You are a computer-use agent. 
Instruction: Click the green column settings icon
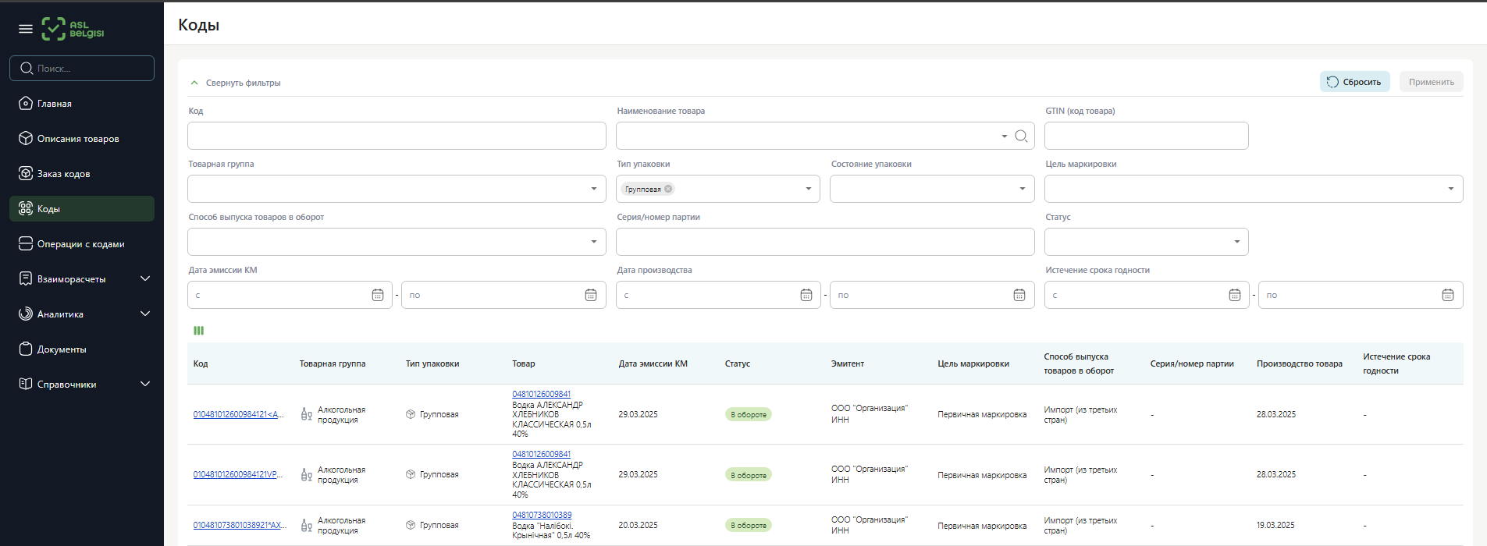(199, 331)
